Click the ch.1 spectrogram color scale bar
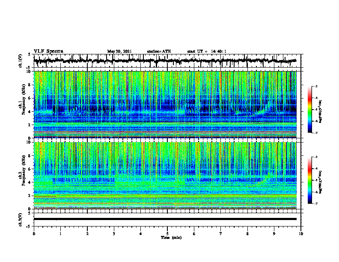Viewport: 339px width, 262px height. tap(309, 110)
